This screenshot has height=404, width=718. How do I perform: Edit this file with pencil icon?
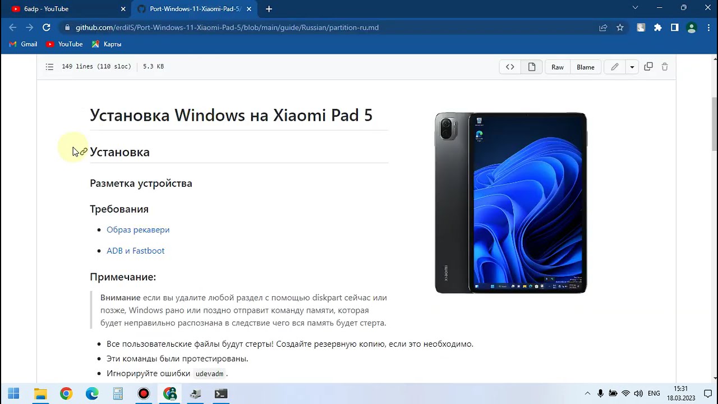(615, 67)
